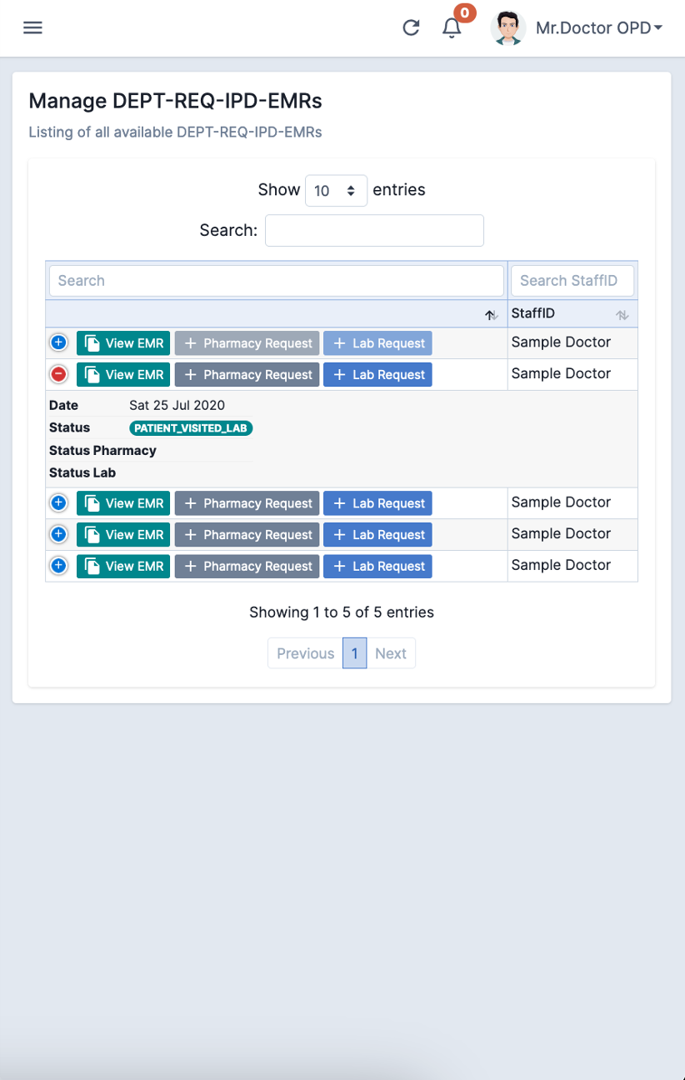Screen dimensions: 685x1080
Task: Click the refresh icon in header
Action: tap(411, 27)
